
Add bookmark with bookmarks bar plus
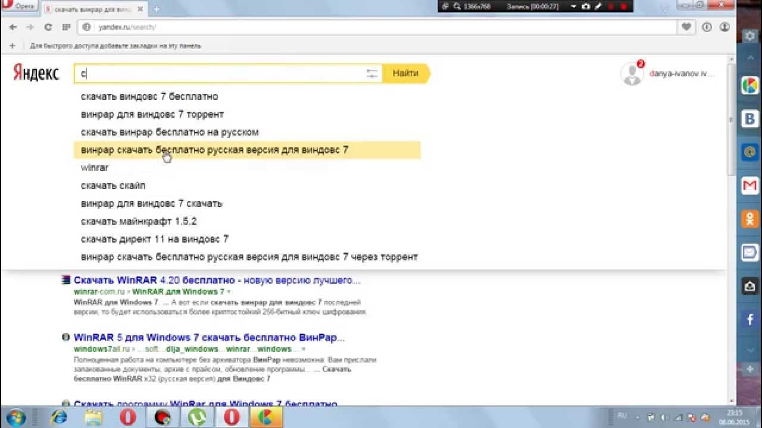click(12, 45)
